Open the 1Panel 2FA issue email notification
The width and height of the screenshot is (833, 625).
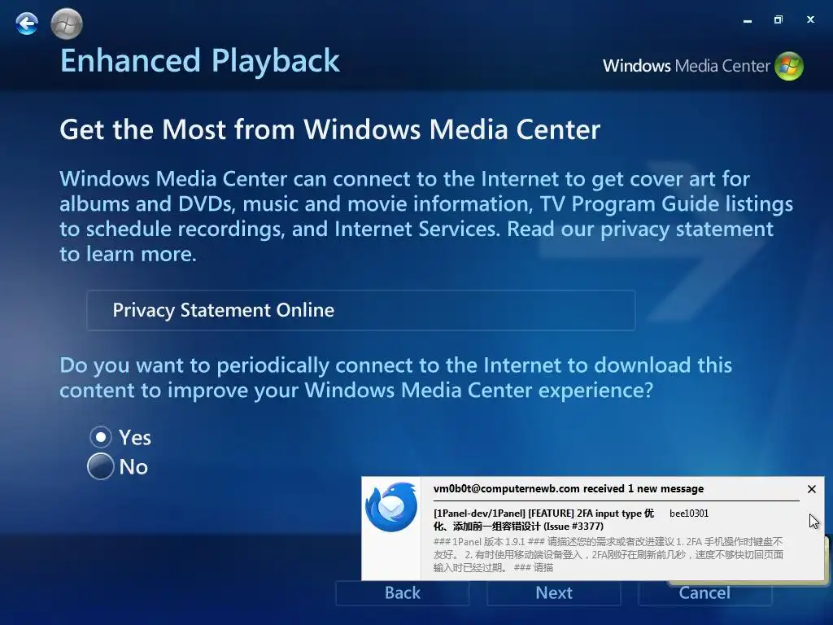pos(544,520)
